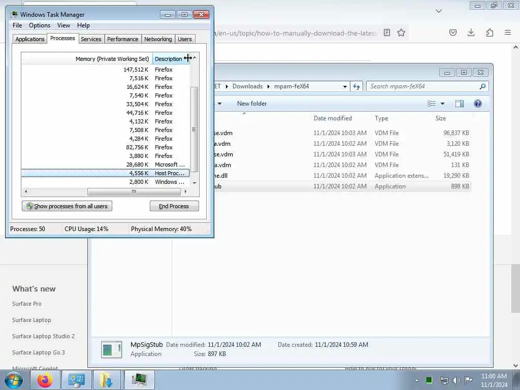This screenshot has width=520, height=390.
Task: Expand the arrow before Downloads in breadcrumb
Action: (x=227, y=86)
